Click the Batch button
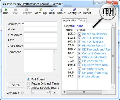This screenshot has width=120, height=100. [16, 85]
